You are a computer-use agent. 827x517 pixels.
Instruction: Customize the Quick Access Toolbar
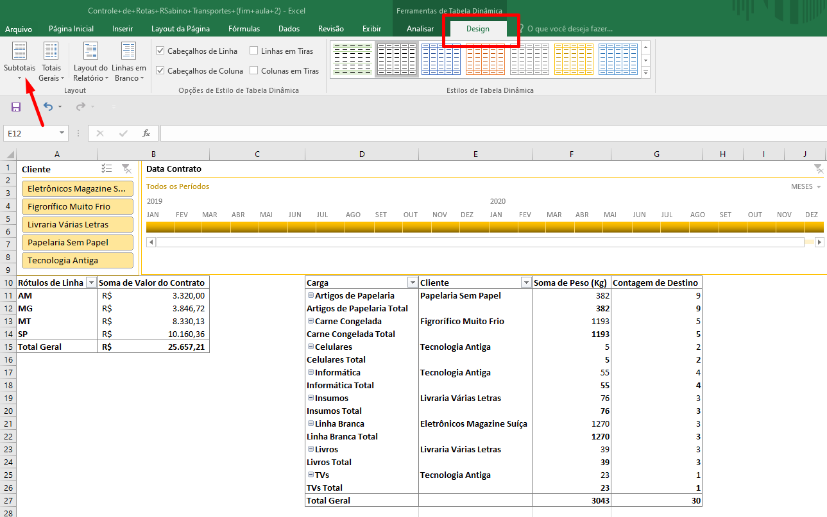point(114,107)
